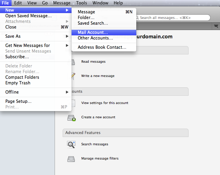Choose Open Saved Message... from File menu

click(36, 16)
